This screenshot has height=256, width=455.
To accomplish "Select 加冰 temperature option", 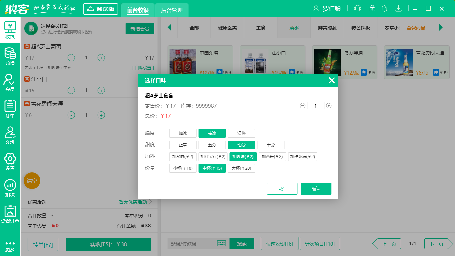I will [x=183, y=133].
